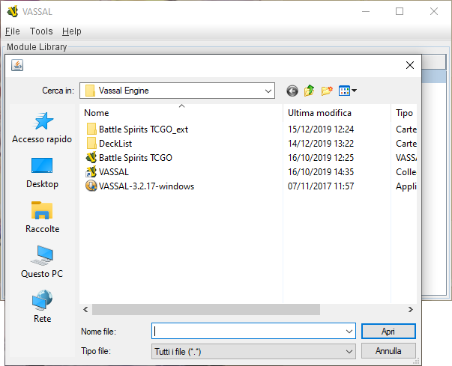Click date 07/11/2017 11:57
This screenshot has width=452, height=366.
[x=321, y=186]
